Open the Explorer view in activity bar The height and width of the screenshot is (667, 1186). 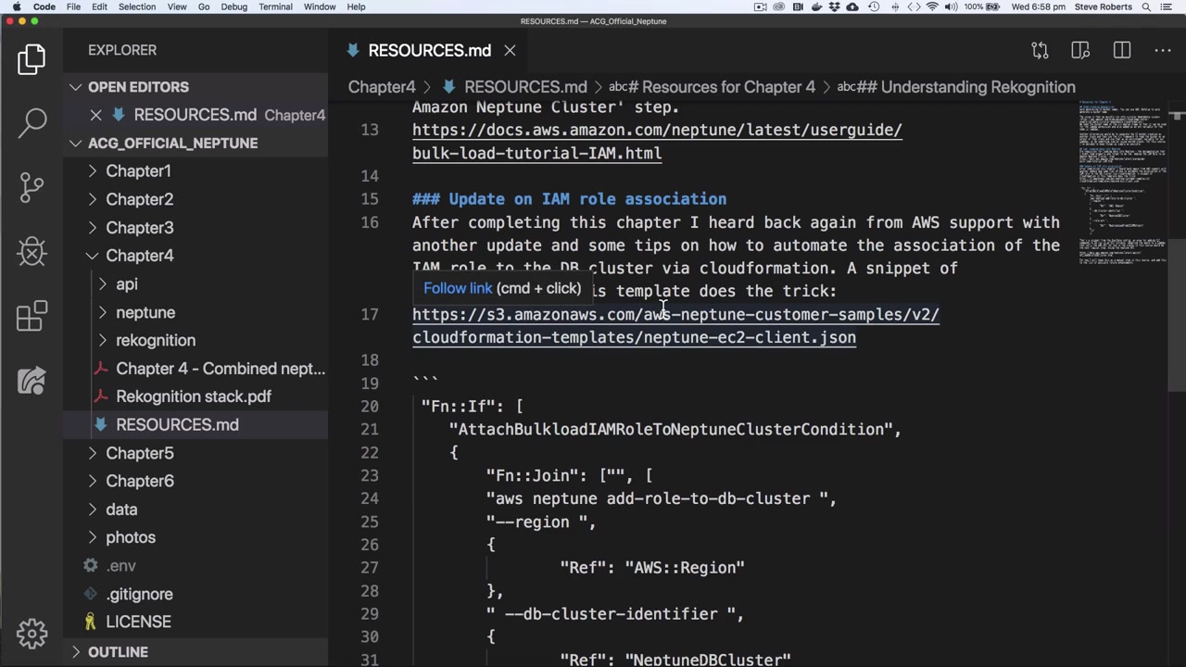click(x=32, y=59)
